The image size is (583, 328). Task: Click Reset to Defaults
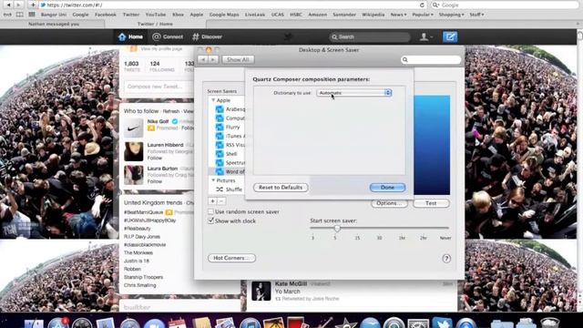coord(281,188)
